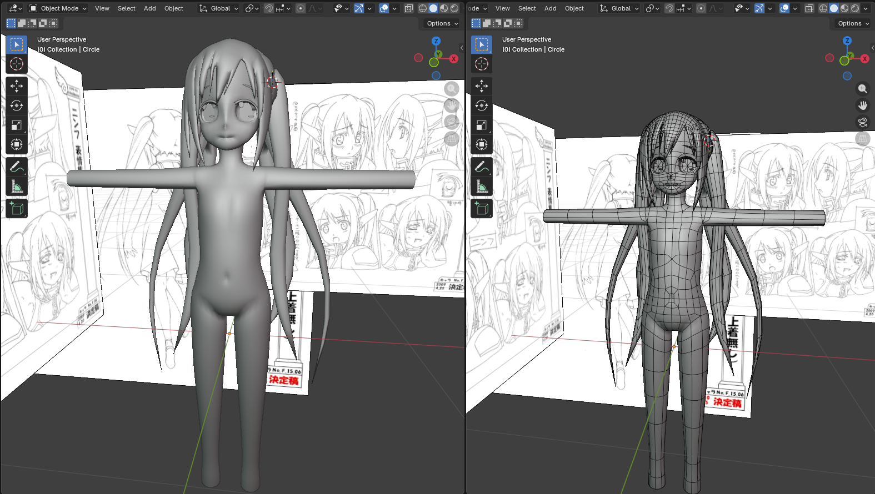Open the Select menu in right viewport
Screen dimensions: 875x494
coord(527,8)
